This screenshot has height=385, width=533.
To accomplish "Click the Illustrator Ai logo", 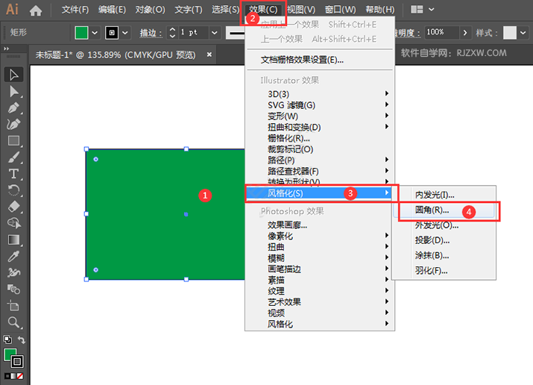I will [12, 9].
